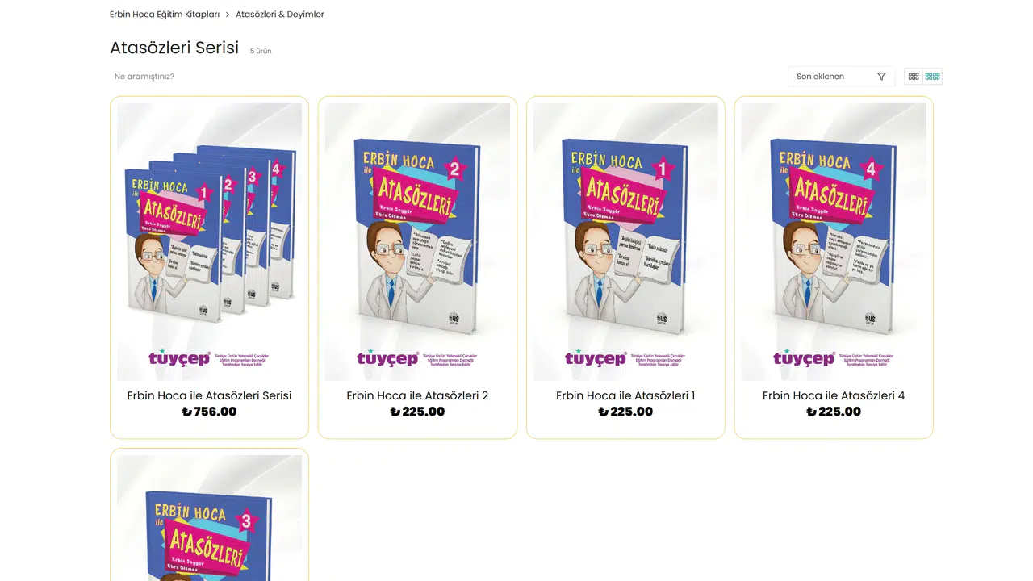Go to Erbin Hoca Eğitim Kitapları breadcrumb
The width and height of the screenshot is (1033, 581).
[165, 15]
